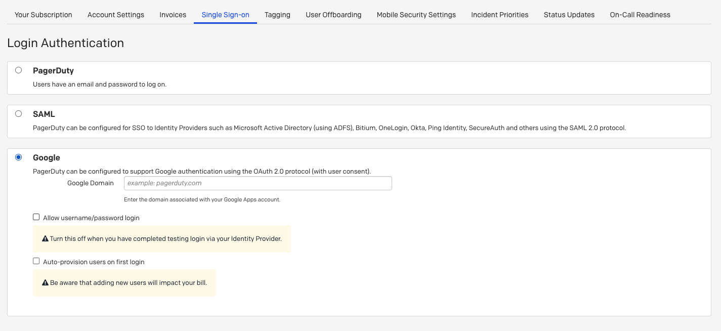View the Incident Priorities tab
The image size is (721, 331).
(x=499, y=15)
